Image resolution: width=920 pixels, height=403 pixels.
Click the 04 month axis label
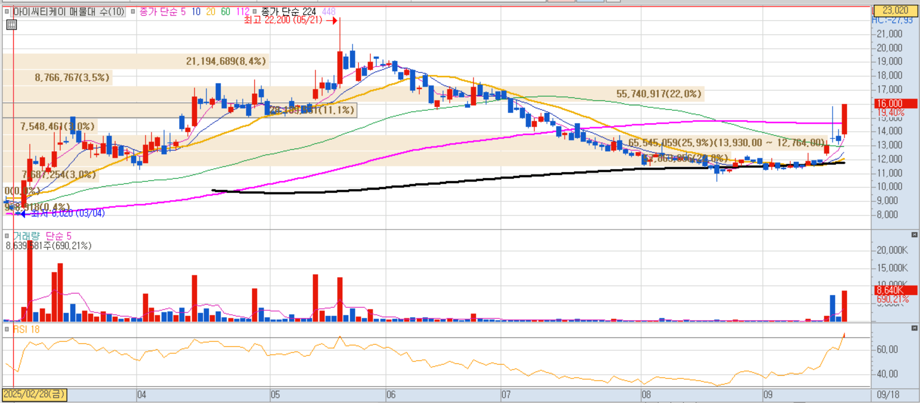pos(141,395)
